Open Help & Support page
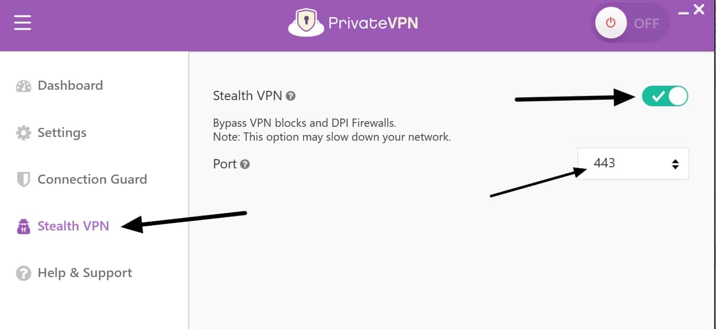Viewport: 716px width, 329px height. tap(85, 273)
